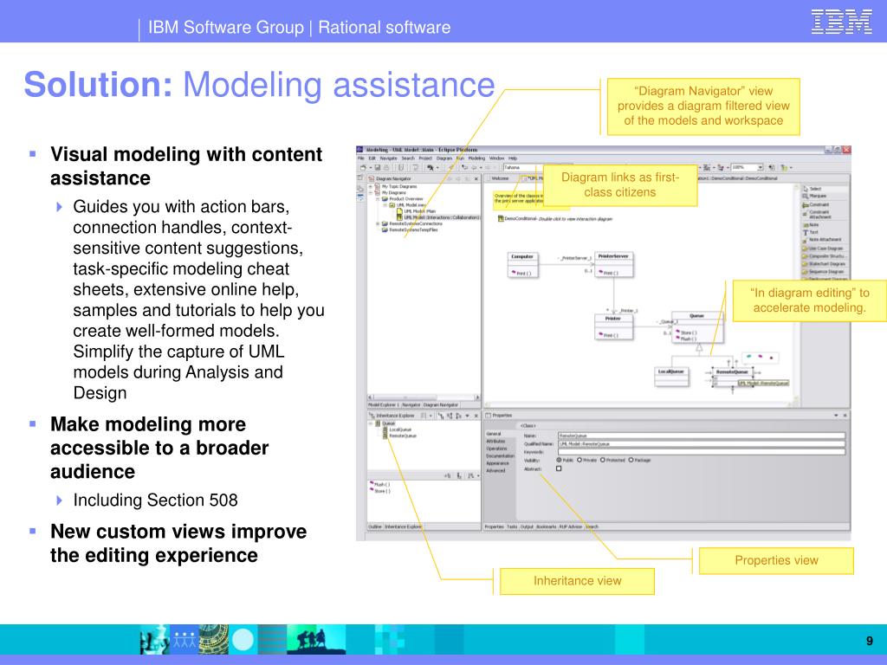Open the Diagram menu
The height and width of the screenshot is (665, 887).
point(444,158)
